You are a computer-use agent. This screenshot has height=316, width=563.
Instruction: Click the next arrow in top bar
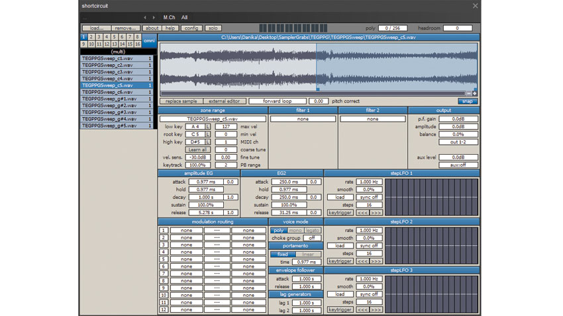pos(154,17)
